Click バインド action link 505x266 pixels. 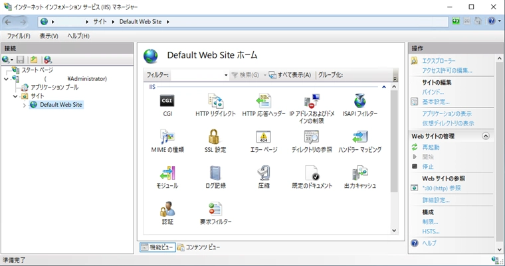coord(433,92)
